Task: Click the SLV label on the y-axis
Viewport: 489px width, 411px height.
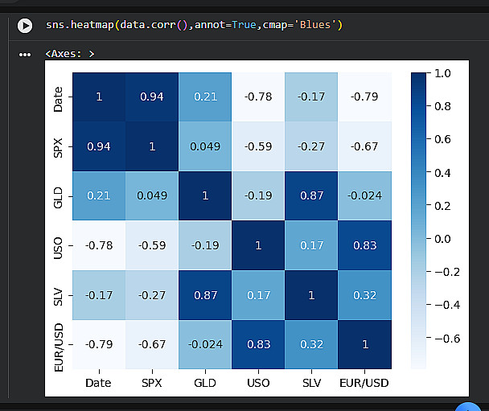Action: pyautogui.click(x=58, y=295)
